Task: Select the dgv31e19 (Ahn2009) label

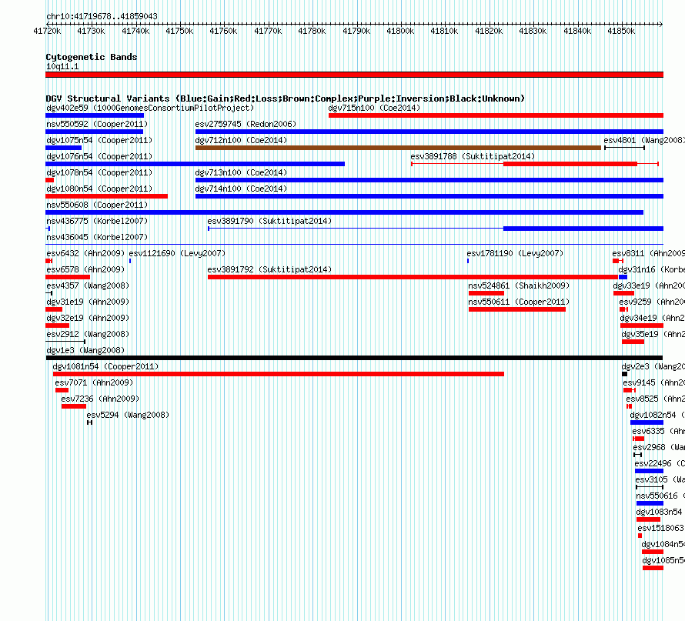Action: point(88,302)
